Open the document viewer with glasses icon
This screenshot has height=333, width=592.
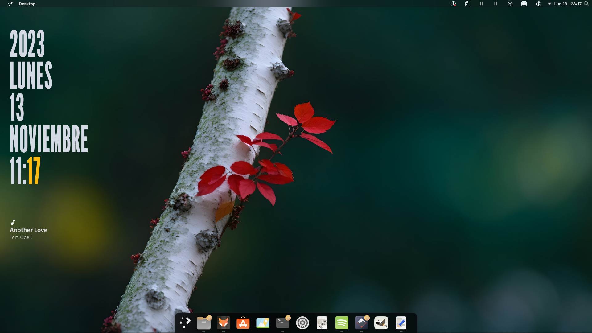[322, 323]
